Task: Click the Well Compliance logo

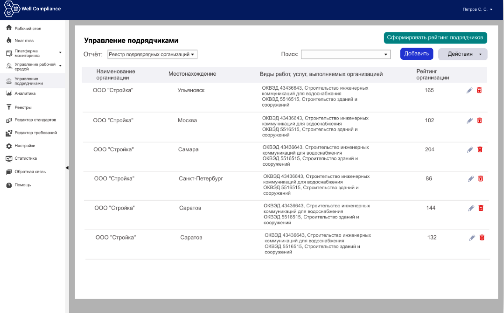Action: [x=32, y=9]
